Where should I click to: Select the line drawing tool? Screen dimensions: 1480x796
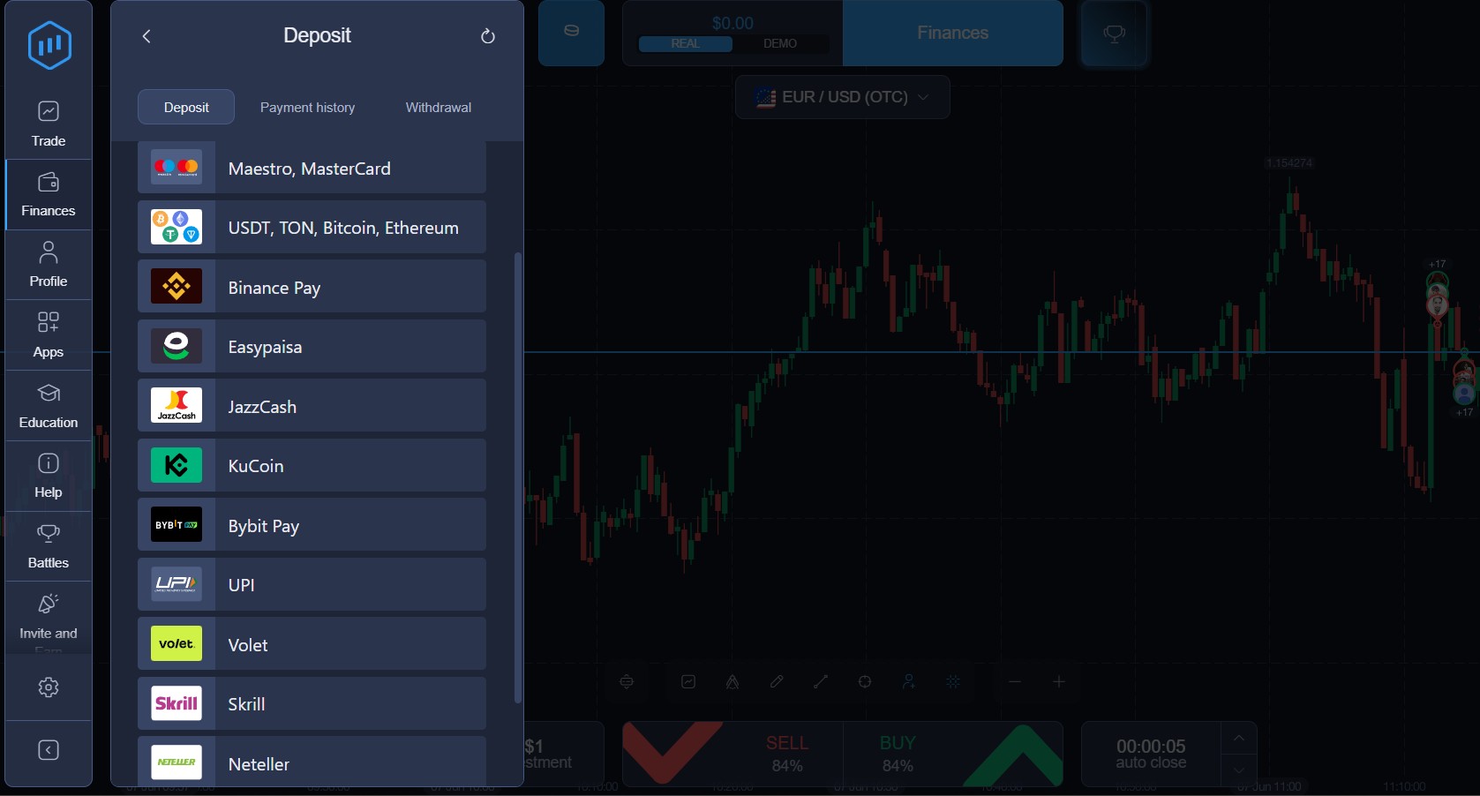click(x=821, y=682)
